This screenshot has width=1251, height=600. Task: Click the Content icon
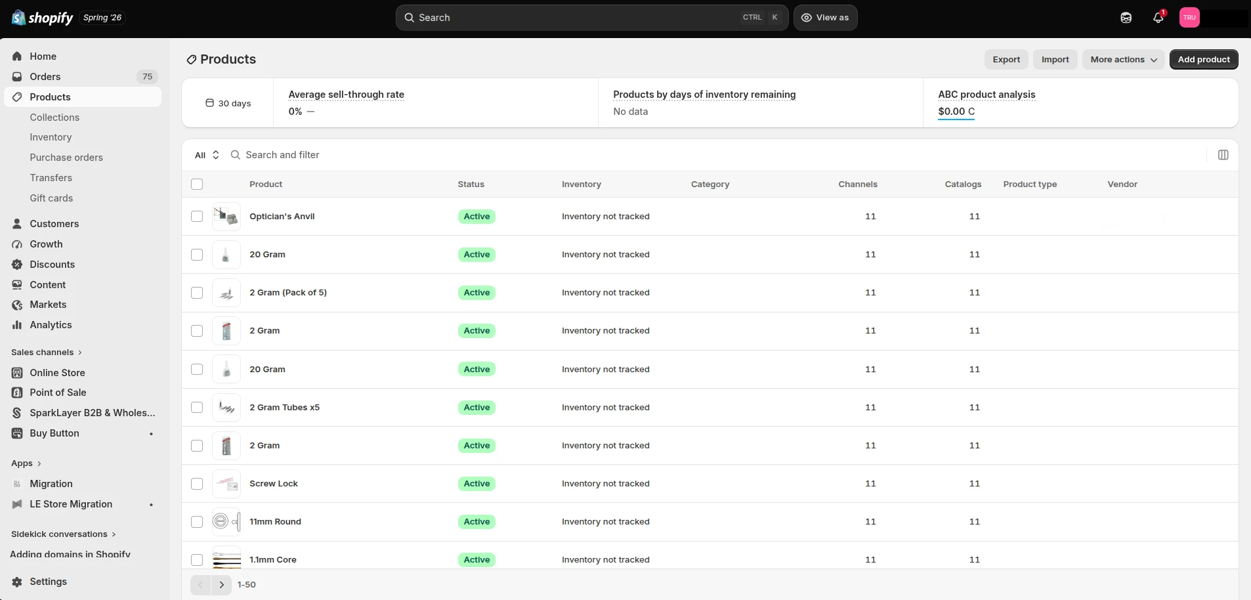coord(17,285)
